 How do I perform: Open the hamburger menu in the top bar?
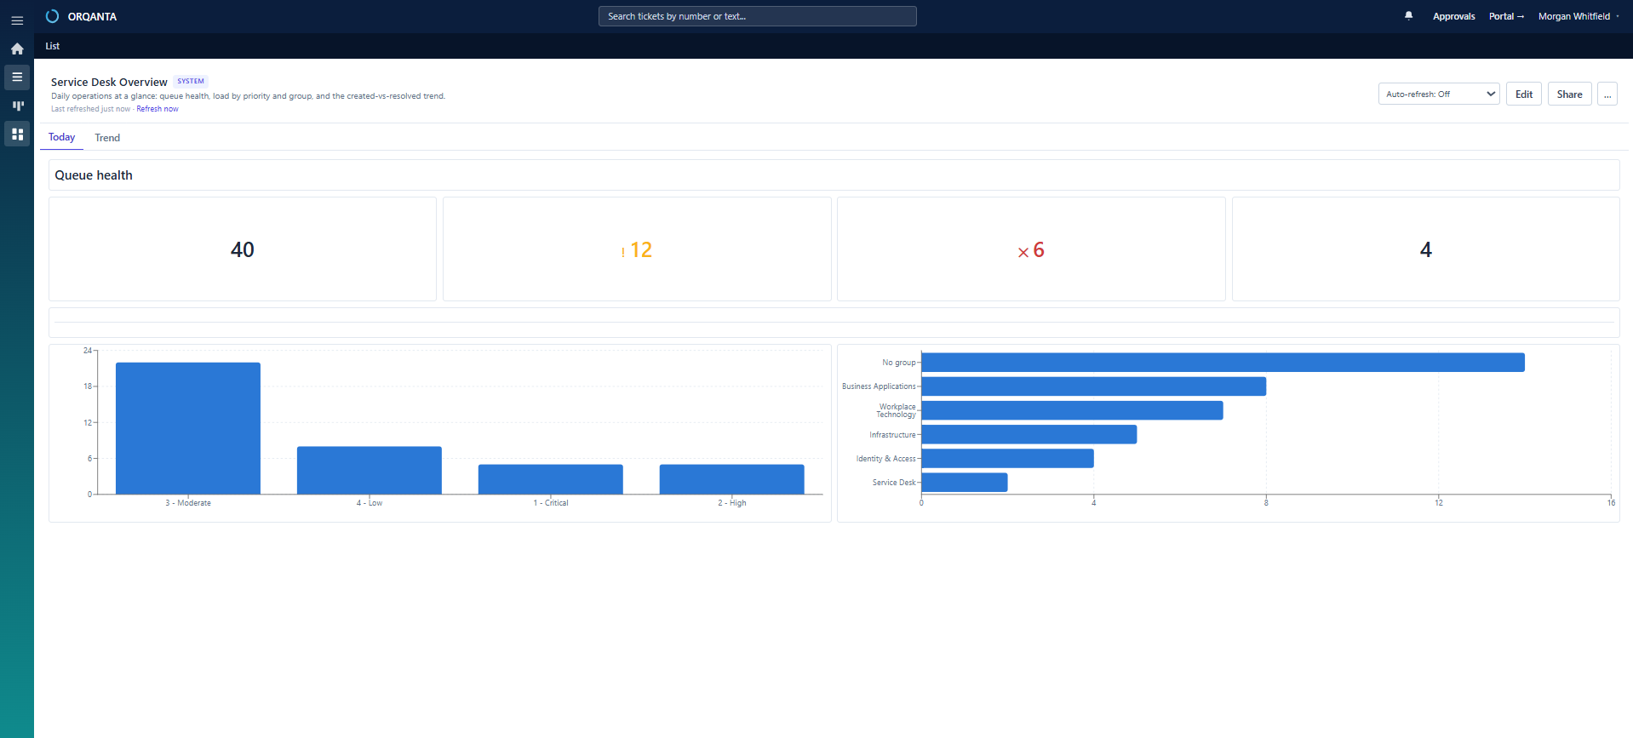17,20
